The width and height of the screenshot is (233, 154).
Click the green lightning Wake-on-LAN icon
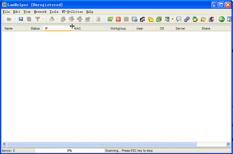tap(110, 19)
